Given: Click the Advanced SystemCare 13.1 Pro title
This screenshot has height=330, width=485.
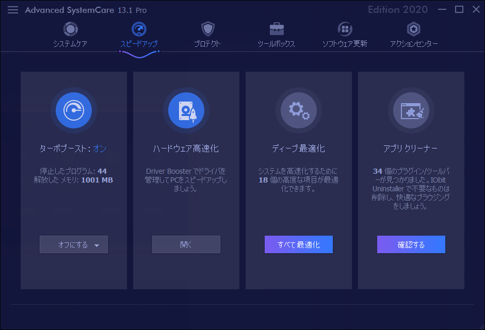Looking at the screenshot, I should tap(86, 10).
